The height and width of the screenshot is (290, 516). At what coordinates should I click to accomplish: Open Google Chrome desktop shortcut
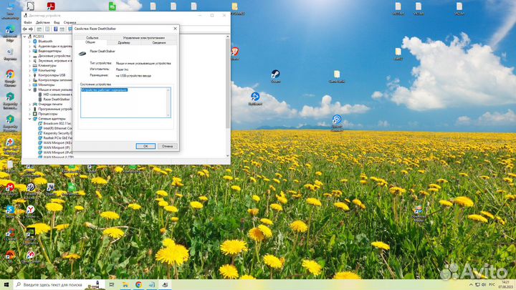pos(10,76)
